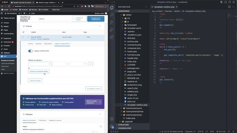Open VS Code Explorer files icon
The image size is (237, 133).
111,8
